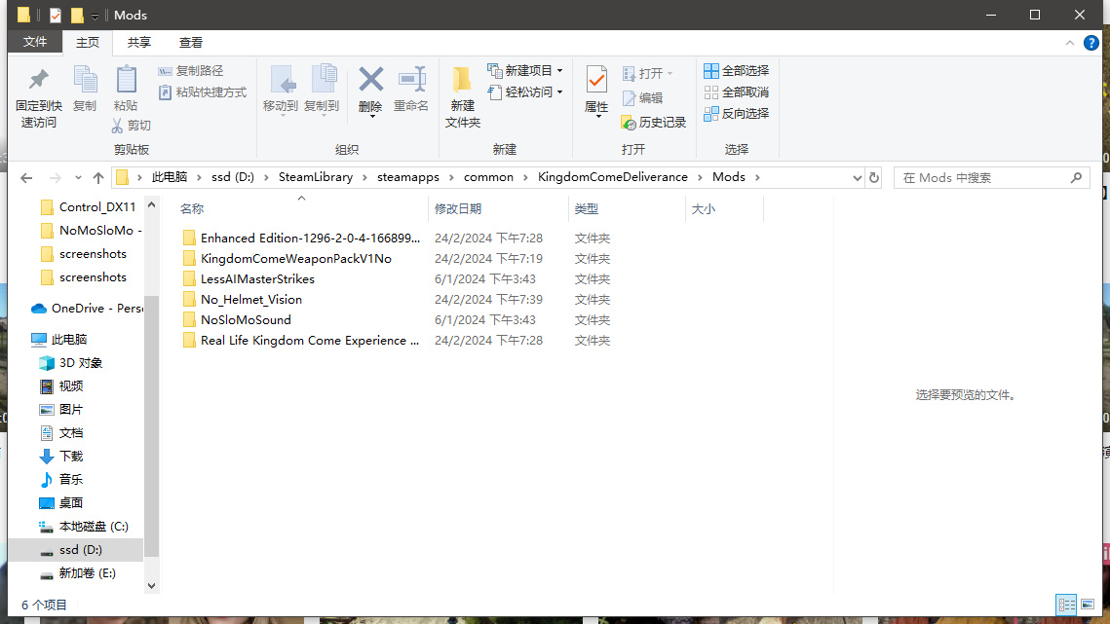
Task: Open Downloads (下载) in navigation pane
Action: [62, 457]
